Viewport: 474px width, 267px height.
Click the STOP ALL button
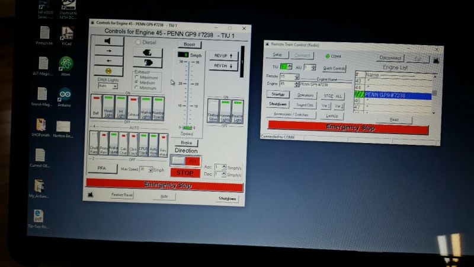[x=332, y=96]
